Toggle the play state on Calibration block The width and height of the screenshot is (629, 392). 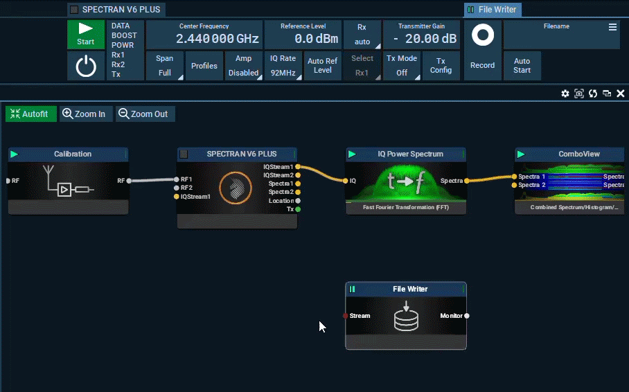point(15,154)
